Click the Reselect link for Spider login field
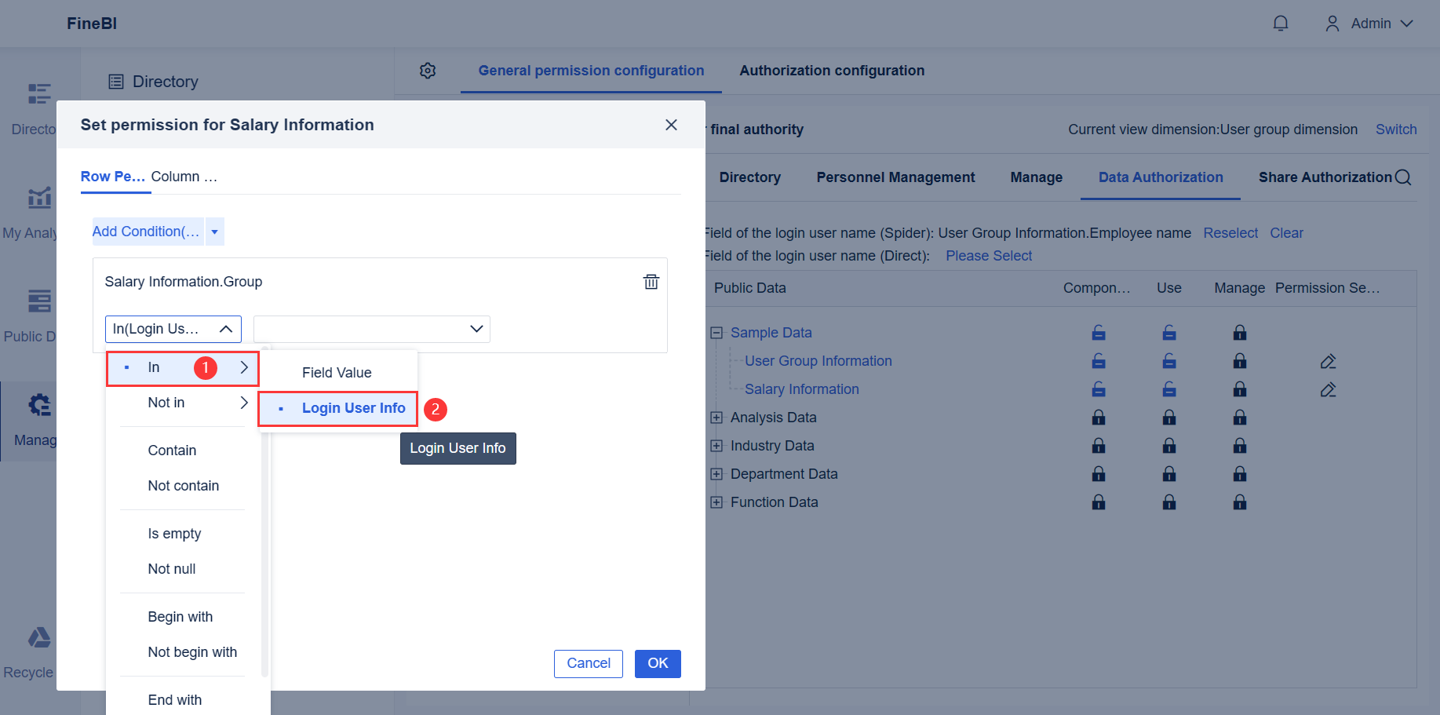 point(1230,232)
